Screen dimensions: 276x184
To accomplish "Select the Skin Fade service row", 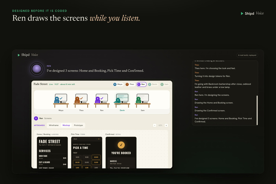I will [52, 157].
